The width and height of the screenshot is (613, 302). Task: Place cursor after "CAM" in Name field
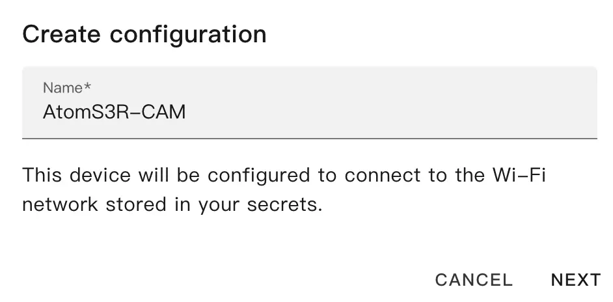tap(187, 112)
